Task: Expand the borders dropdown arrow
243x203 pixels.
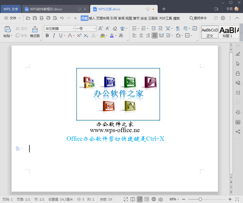Action: (x=191, y=36)
